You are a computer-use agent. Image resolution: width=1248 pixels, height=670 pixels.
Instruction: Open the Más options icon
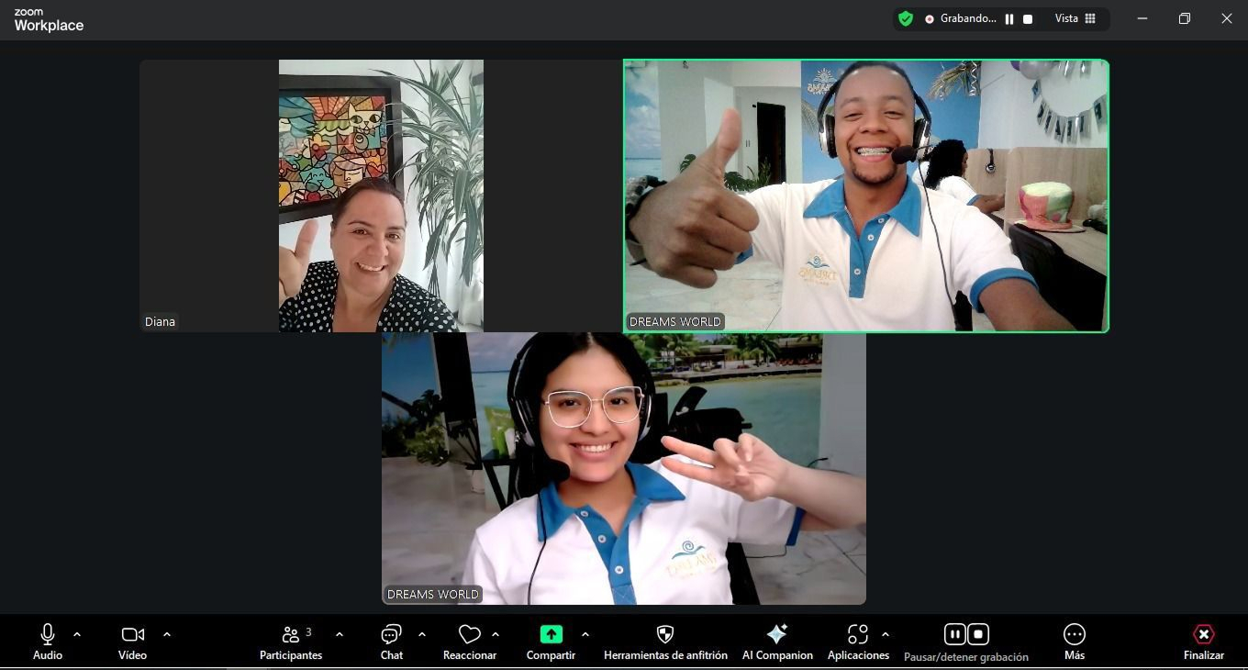(1074, 634)
